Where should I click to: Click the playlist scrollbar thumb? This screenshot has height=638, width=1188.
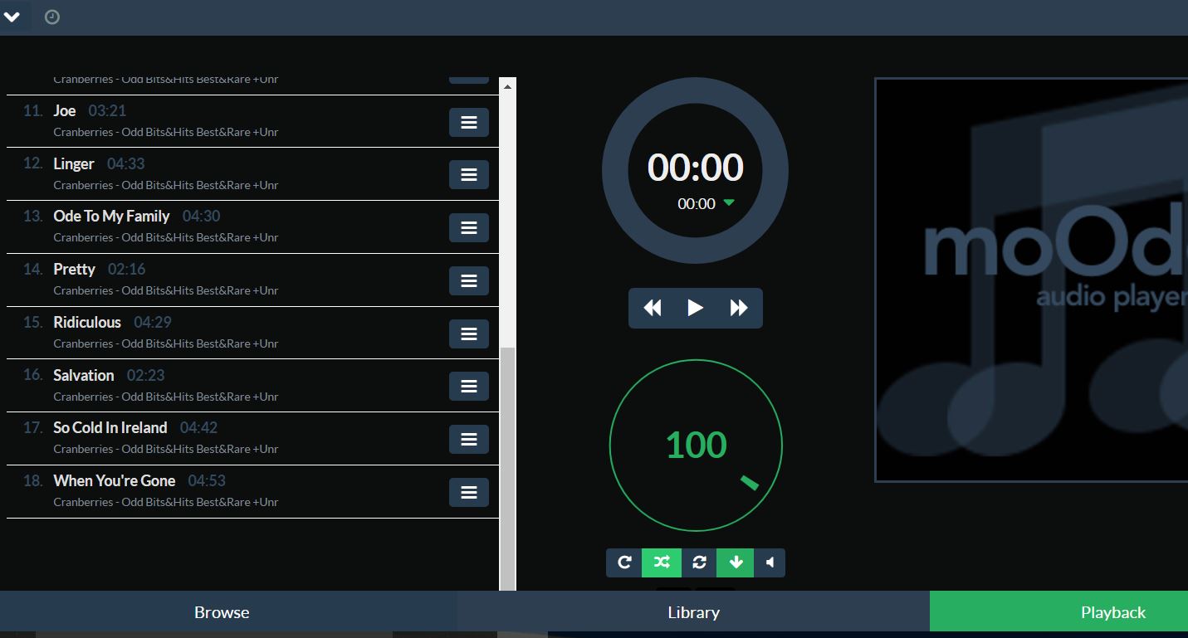[x=507, y=469]
